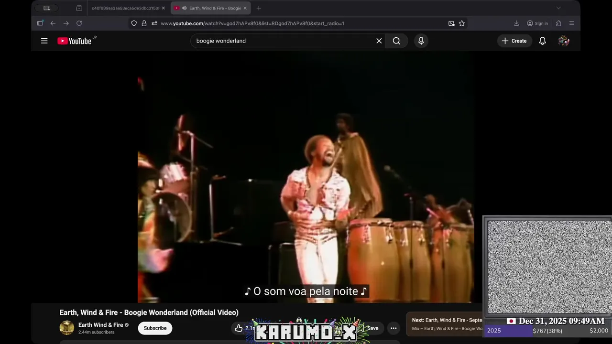Open the browser downloads panel
This screenshot has height=344, width=612.
tap(516, 23)
